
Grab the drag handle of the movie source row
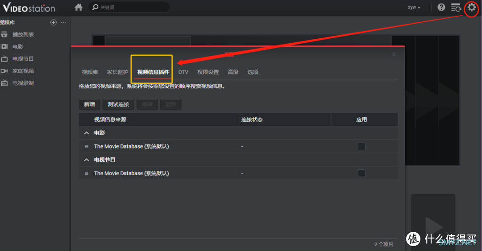tap(87, 147)
